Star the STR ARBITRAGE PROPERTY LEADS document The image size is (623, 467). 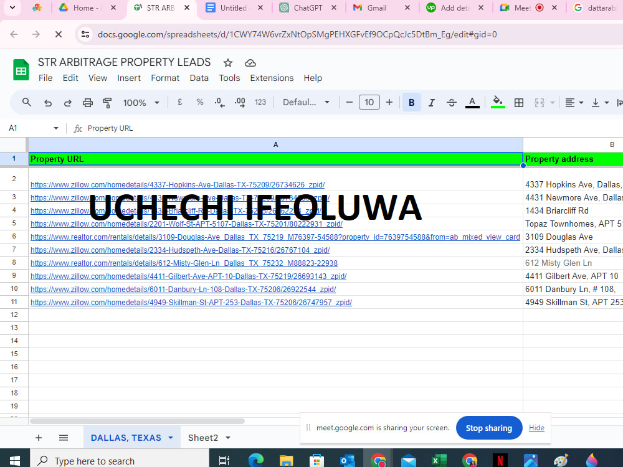227,63
